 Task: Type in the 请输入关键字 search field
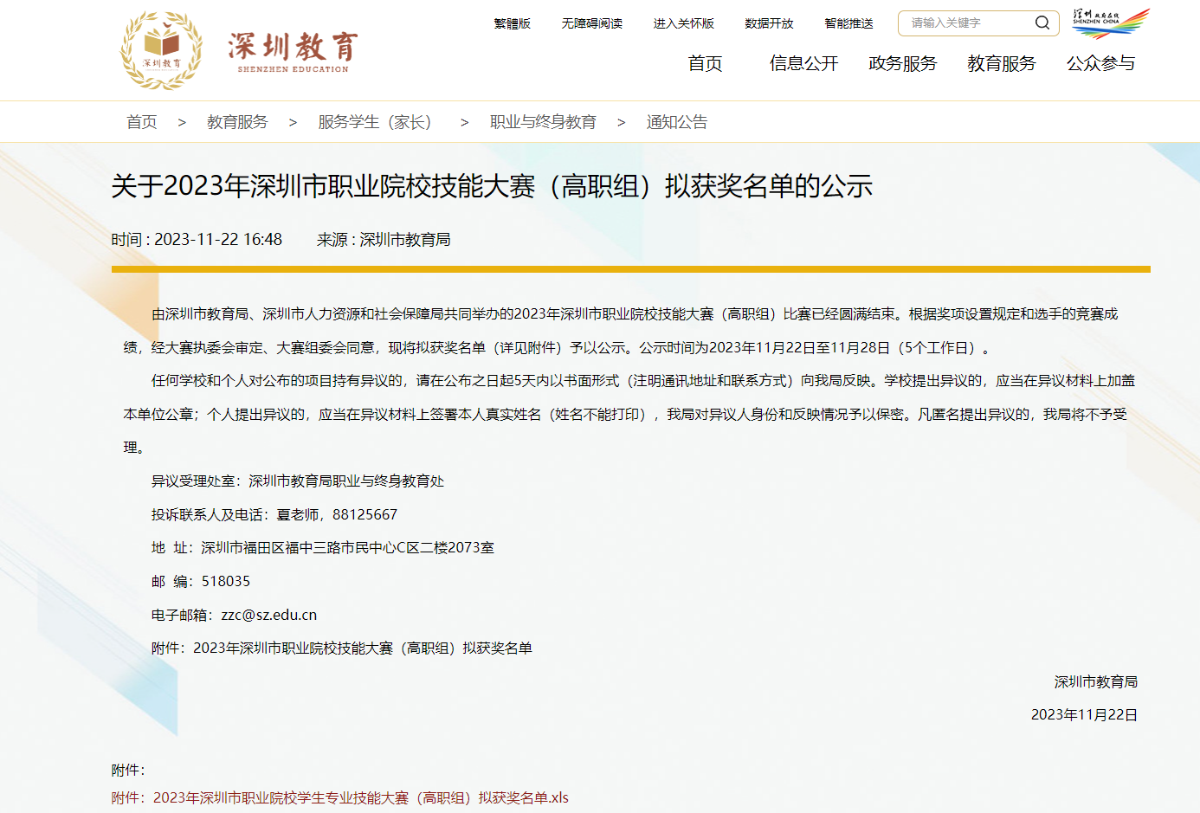965,23
